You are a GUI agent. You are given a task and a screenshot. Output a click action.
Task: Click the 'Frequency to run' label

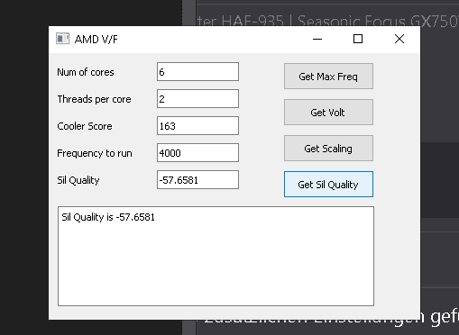tap(95, 153)
